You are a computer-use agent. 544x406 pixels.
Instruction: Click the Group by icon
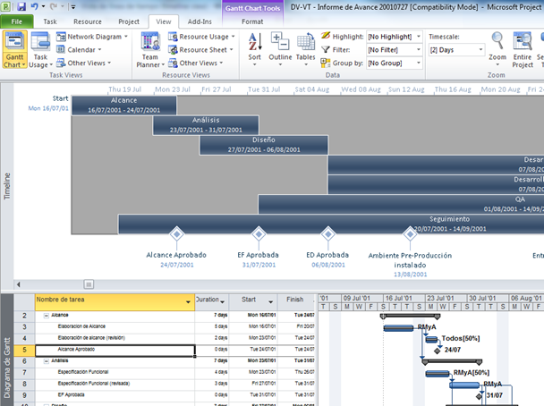(x=326, y=63)
